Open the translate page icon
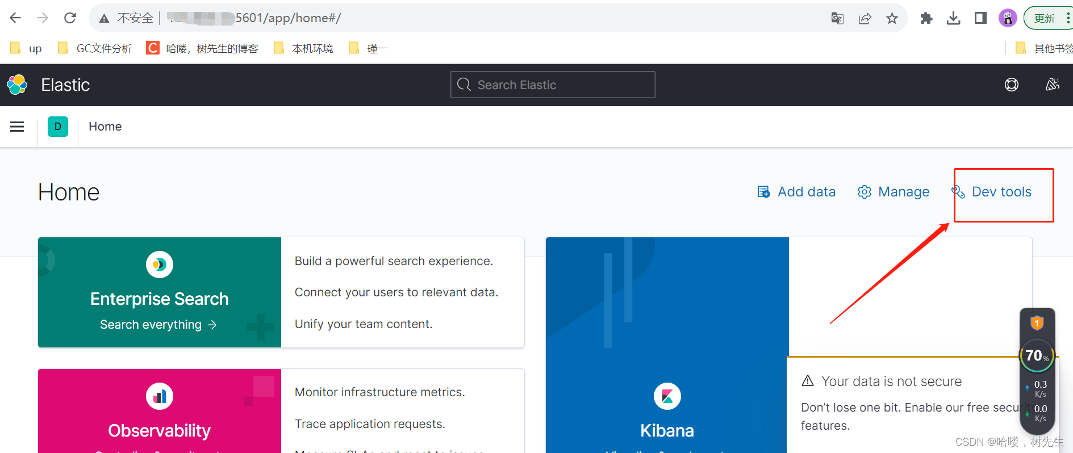Image resolution: width=1073 pixels, height=453 pixels. pos(837,18)
